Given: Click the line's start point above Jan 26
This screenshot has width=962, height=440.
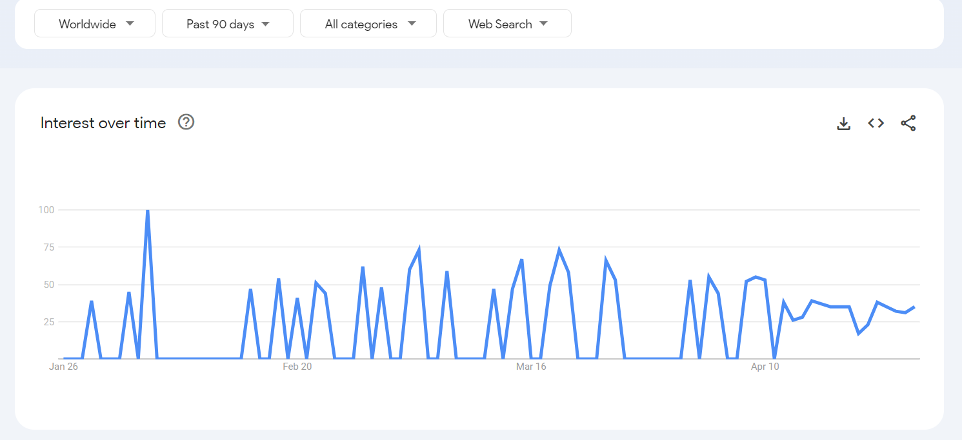Looking at the screenshot, I should pos(65,358).
